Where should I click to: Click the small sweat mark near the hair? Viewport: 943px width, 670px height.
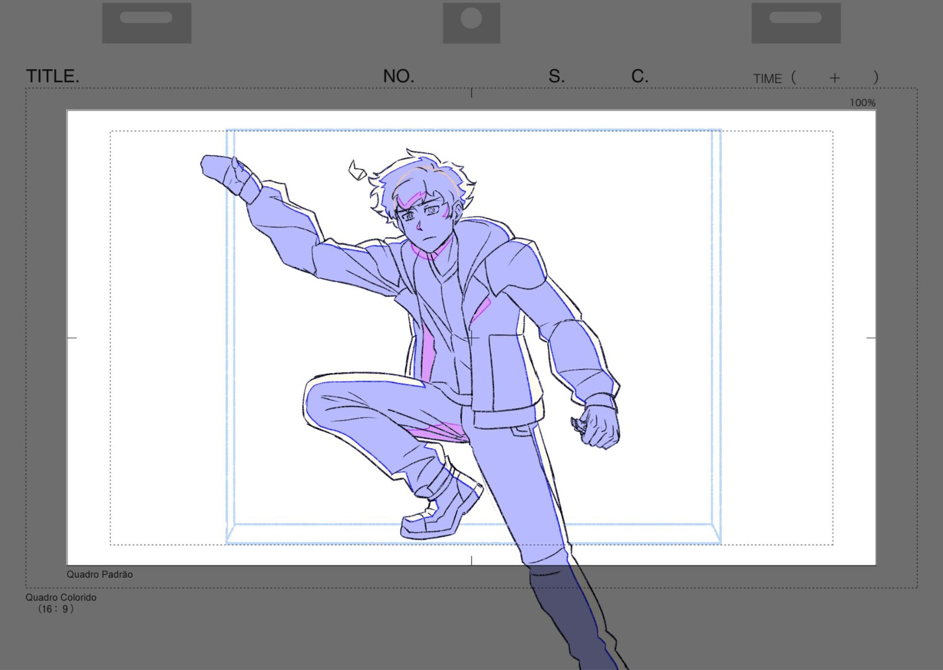[357, 171]
